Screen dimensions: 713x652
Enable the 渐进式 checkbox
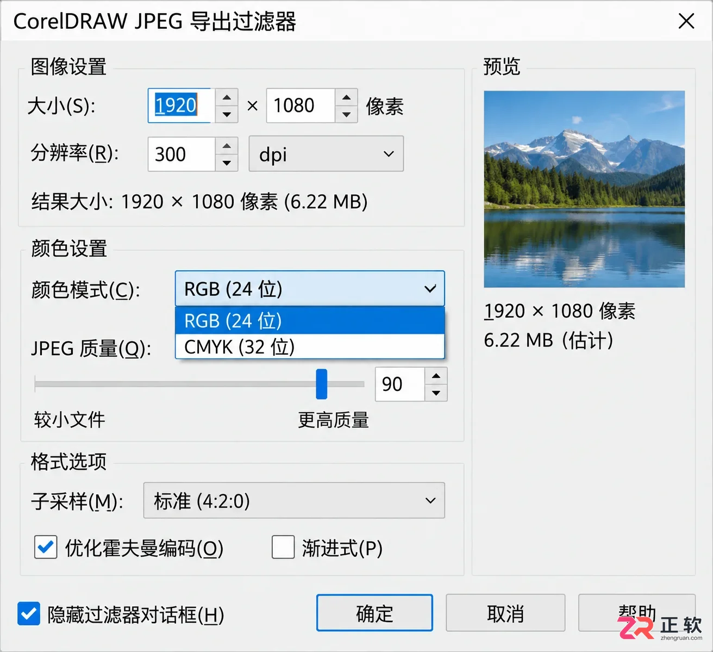pyautogui.click(x=283, y=547)
